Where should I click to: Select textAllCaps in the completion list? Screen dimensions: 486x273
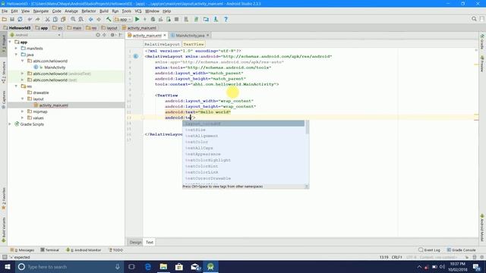[x=199, y=148]
